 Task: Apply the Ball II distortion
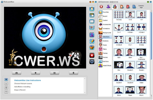tap(130, 52)
